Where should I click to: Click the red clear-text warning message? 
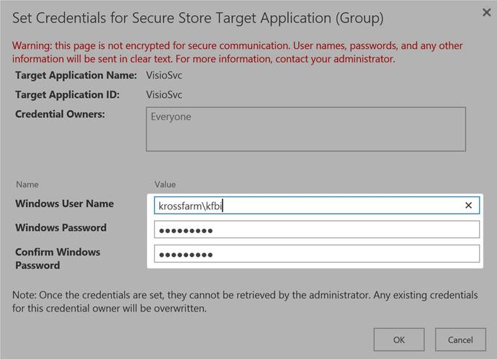pos(238,52)
